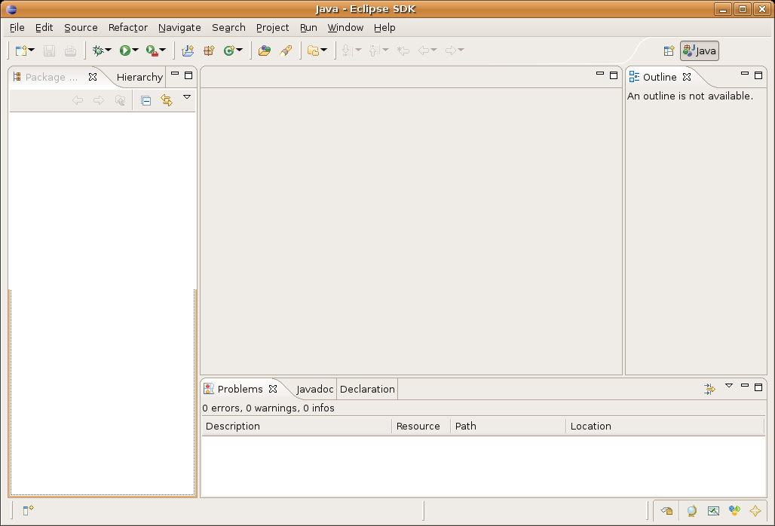775x526 pixels.
Task: Click the Next Annotation down-arrow icon
Action: pos(347,50)
